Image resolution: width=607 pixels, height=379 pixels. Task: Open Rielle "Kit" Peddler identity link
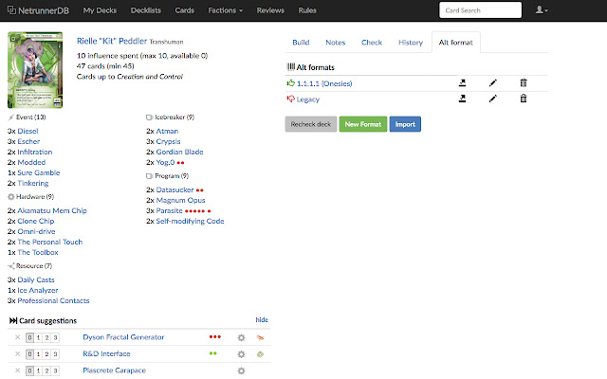pos(112,41)
